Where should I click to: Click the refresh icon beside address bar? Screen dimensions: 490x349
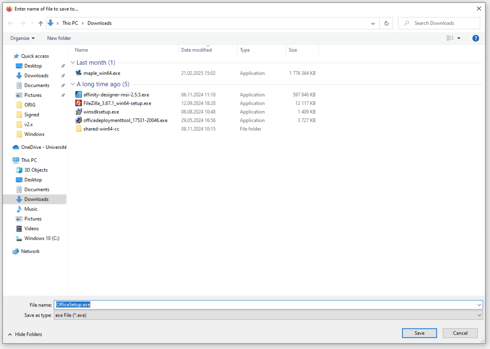(386, 23)
